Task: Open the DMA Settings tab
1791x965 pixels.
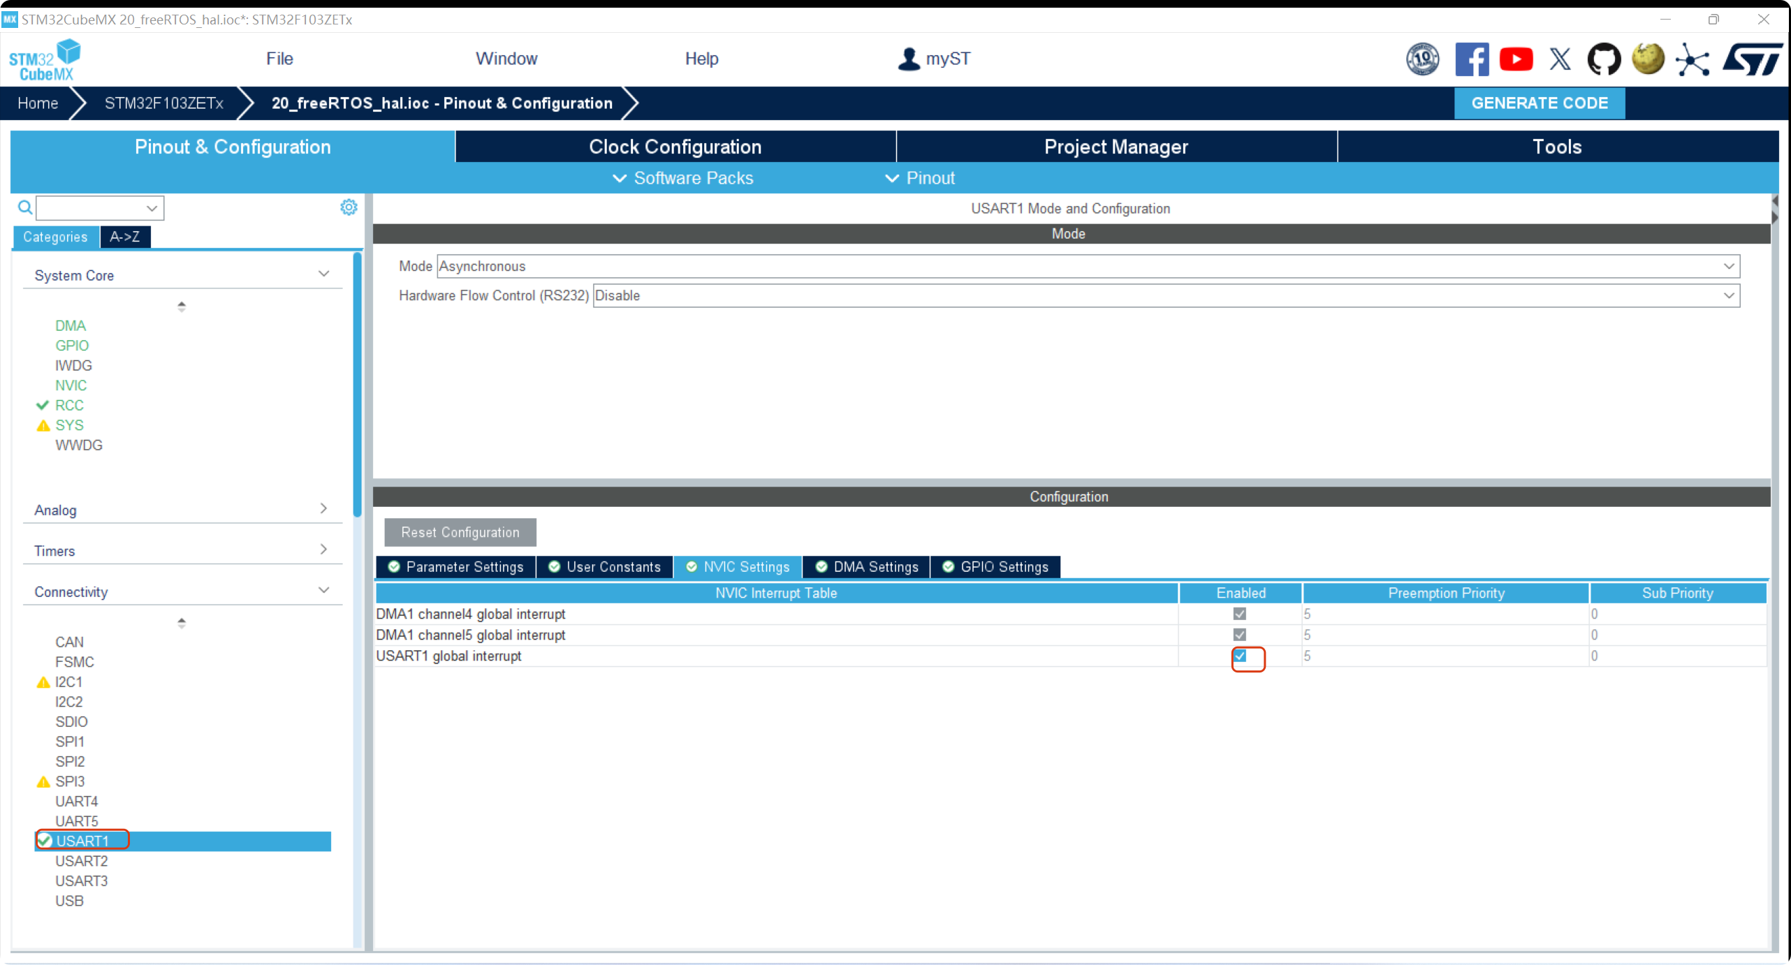Action: pos(867,567)
